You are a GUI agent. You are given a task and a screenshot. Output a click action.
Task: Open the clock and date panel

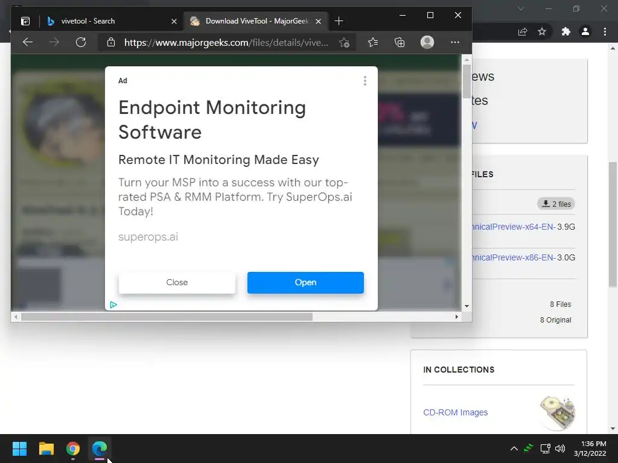(x=590, y=449)
